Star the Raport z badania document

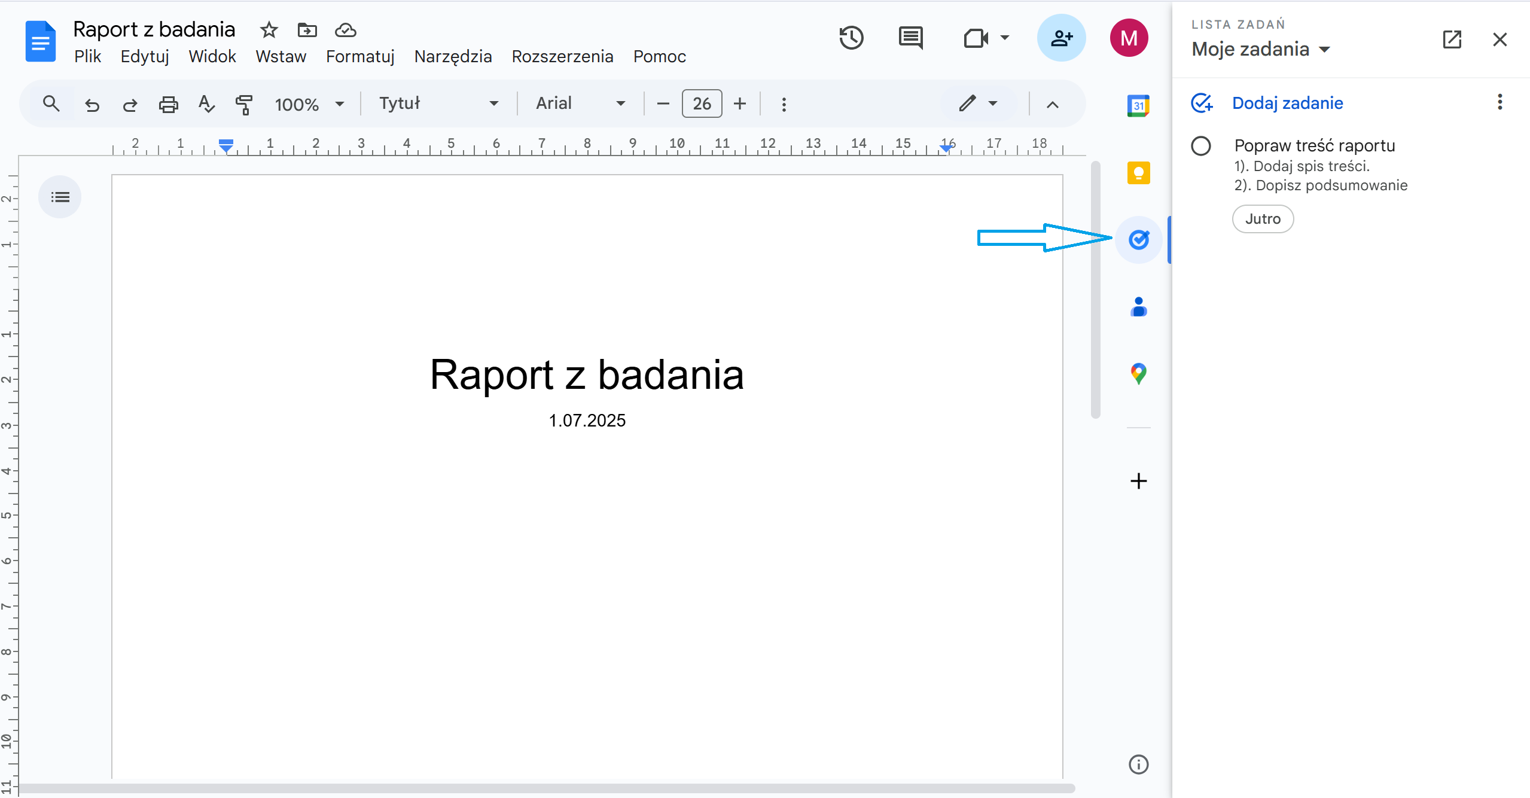(269, 30)
